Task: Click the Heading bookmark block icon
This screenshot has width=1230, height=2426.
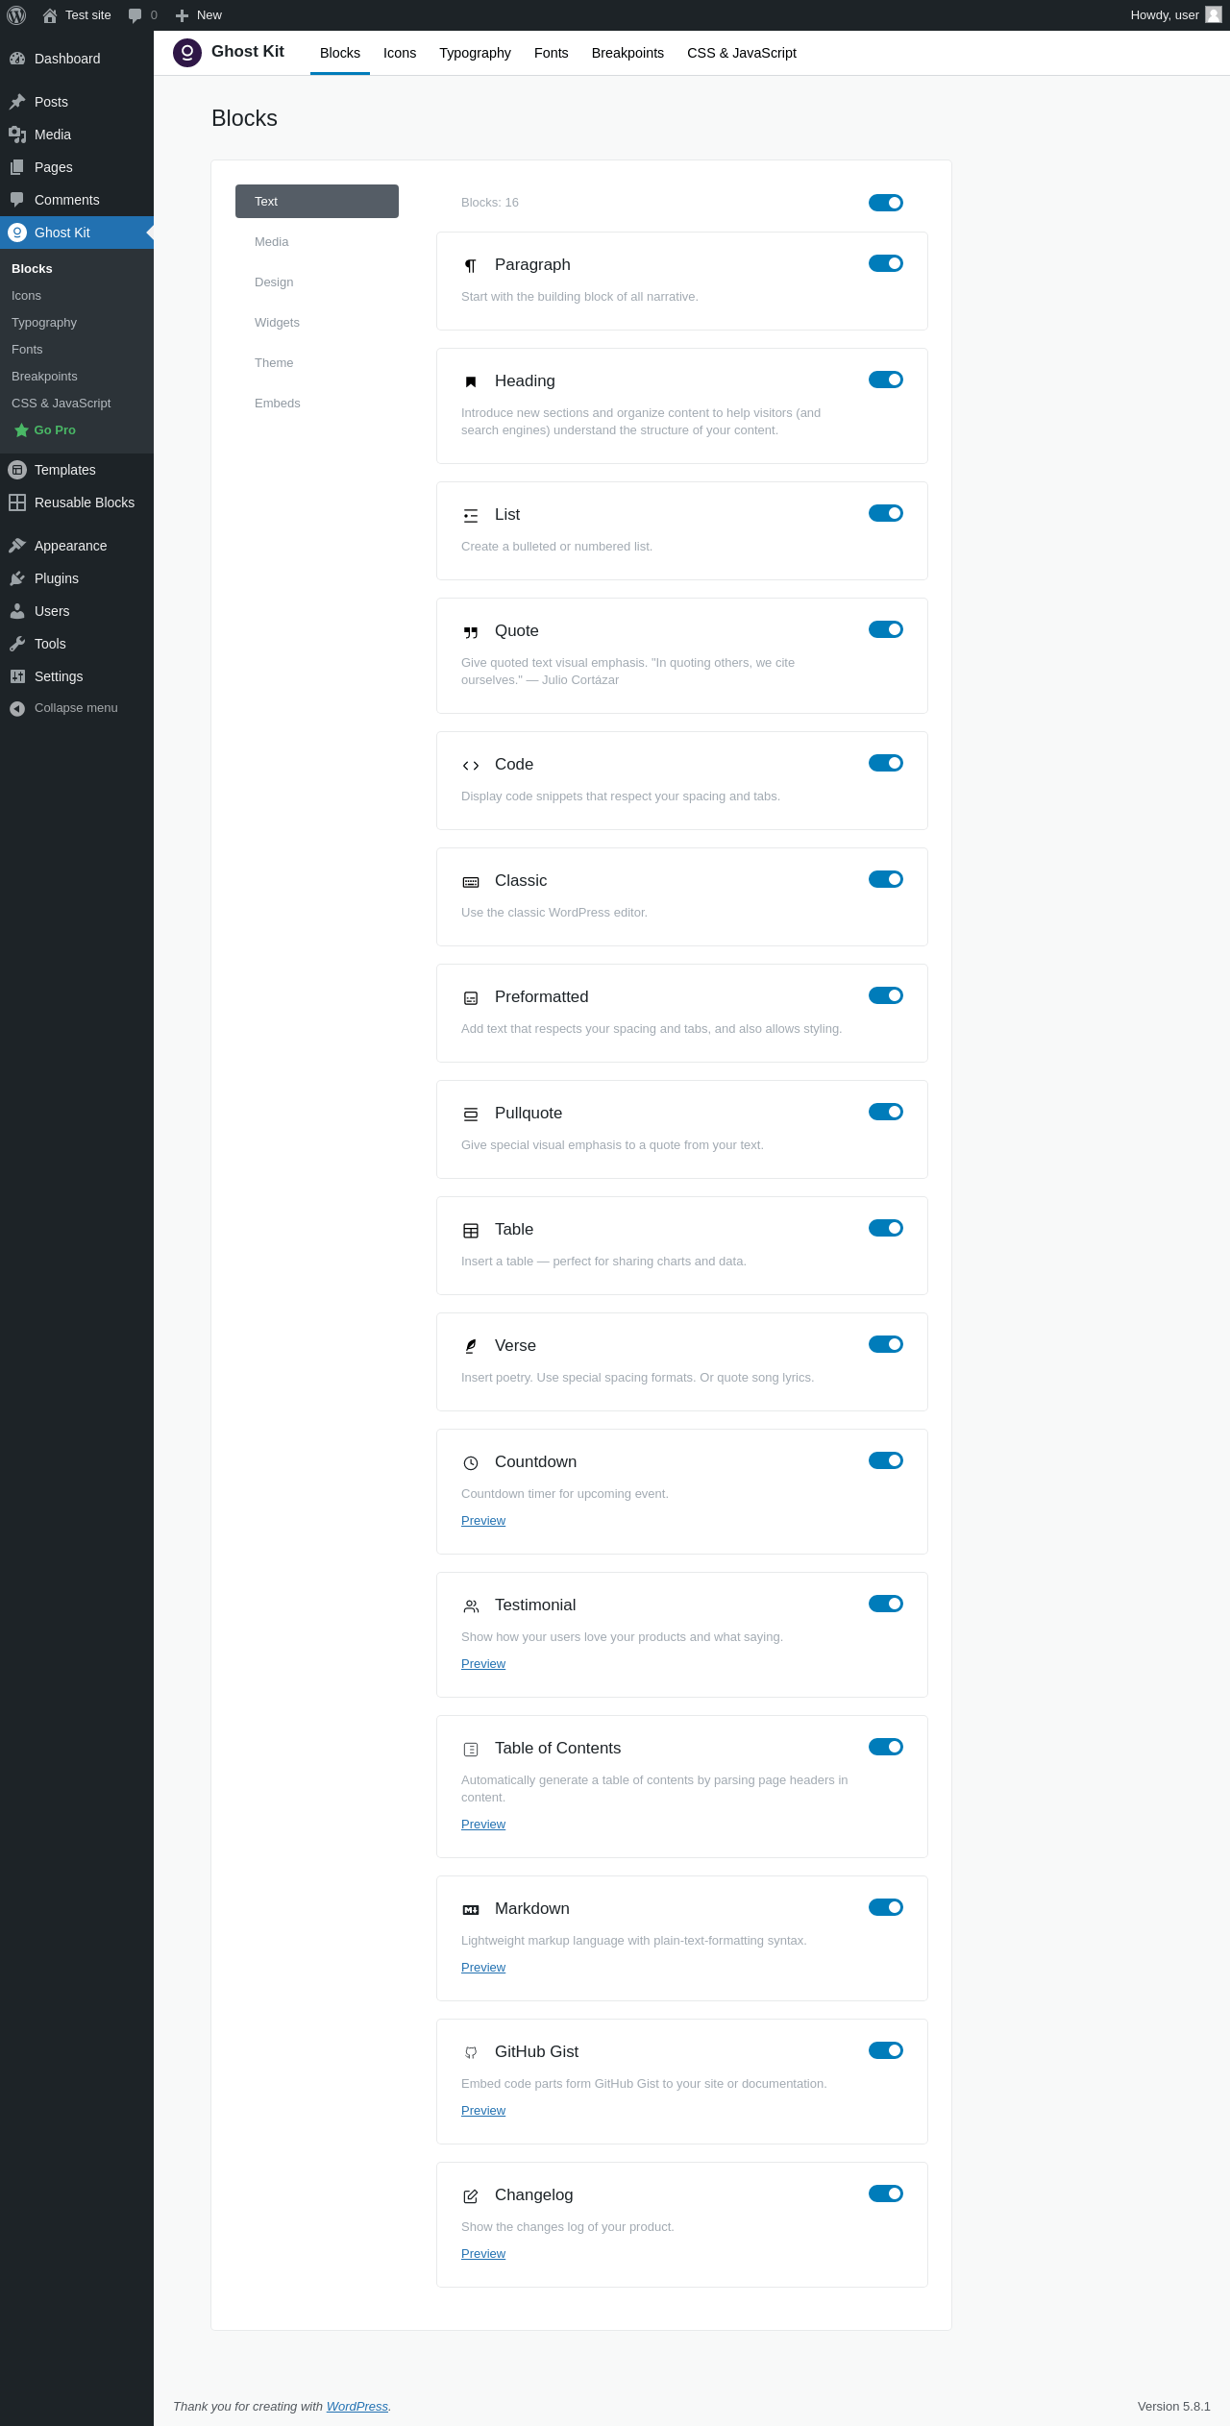Action: pos(471,381)
